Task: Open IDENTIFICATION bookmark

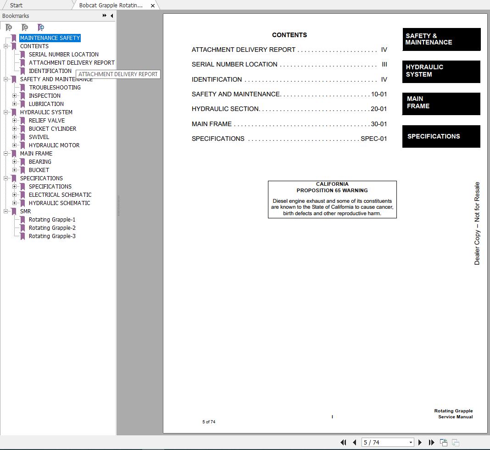Action: 50,71
